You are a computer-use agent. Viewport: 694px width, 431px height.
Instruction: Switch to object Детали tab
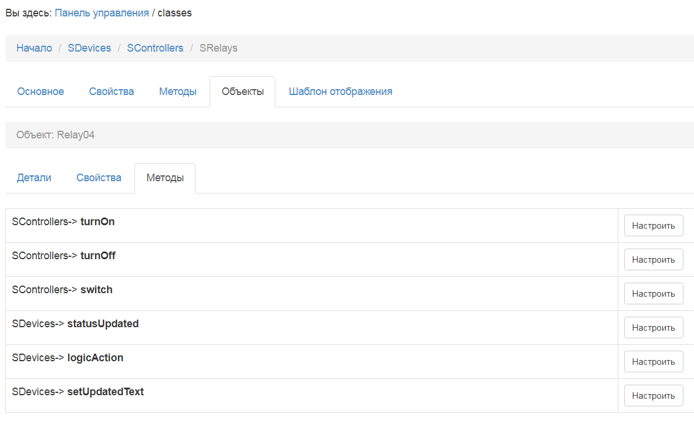[x=34, y=178]
